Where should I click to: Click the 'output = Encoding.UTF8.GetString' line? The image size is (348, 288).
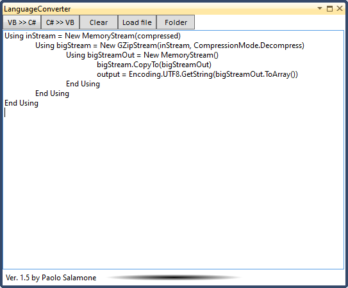point(197,74)
